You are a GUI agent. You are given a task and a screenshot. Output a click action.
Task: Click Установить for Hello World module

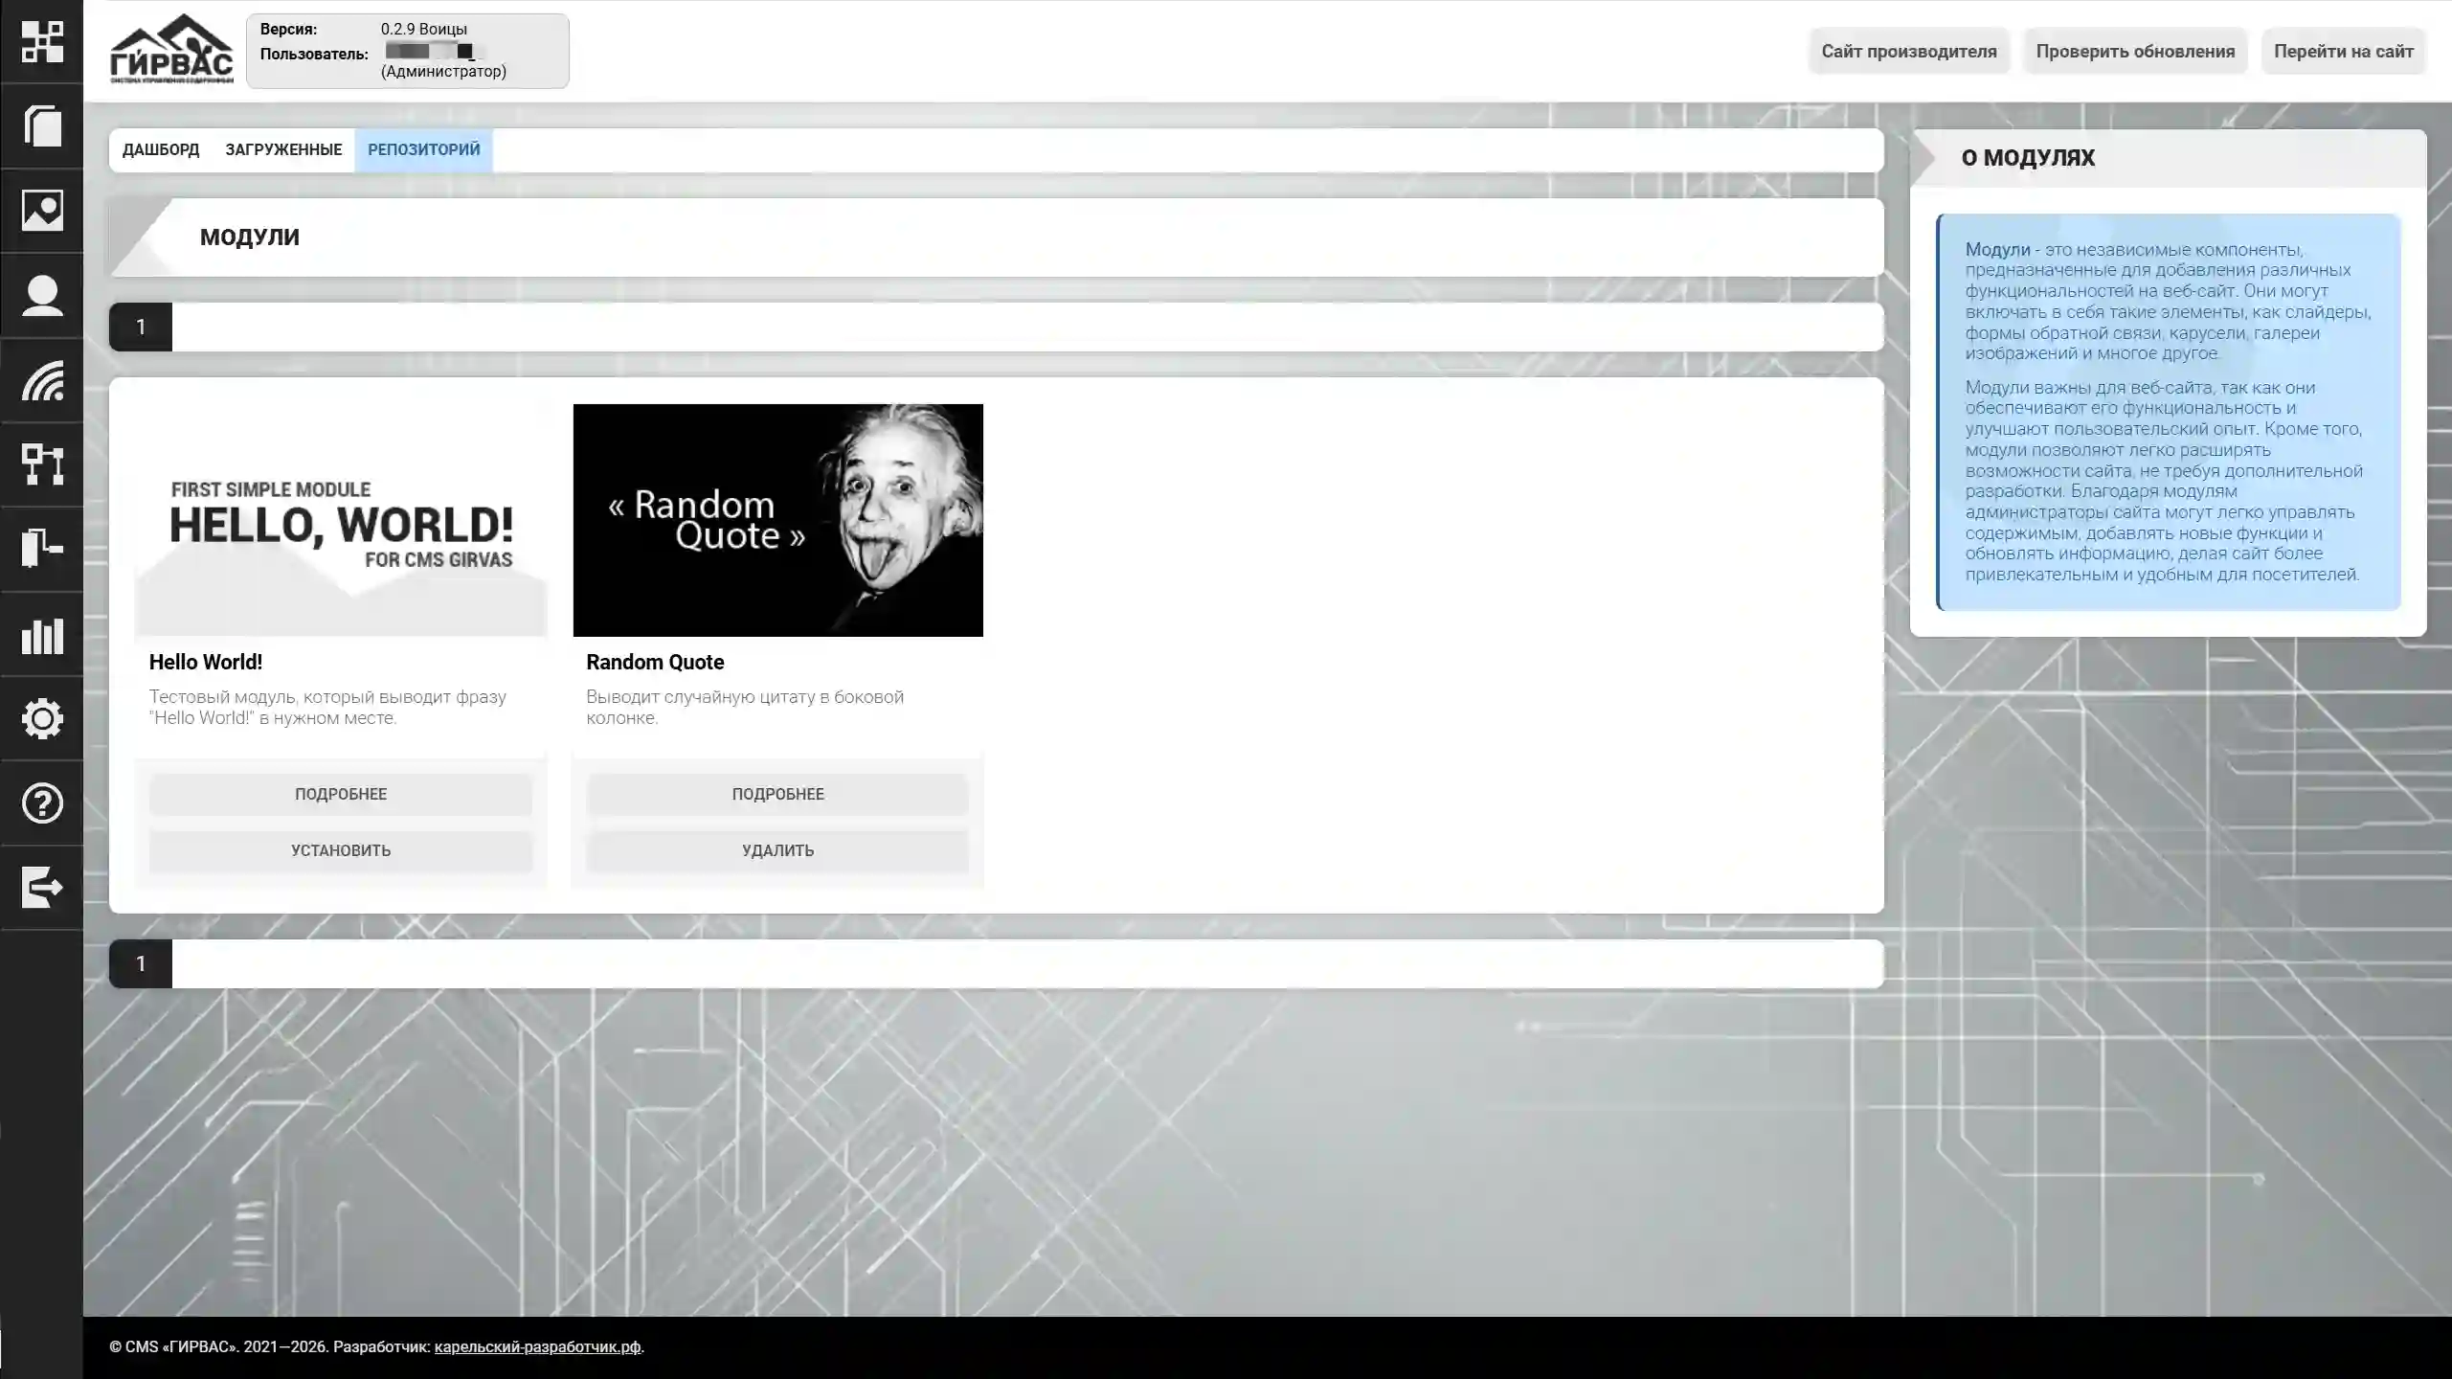coord(341,850)
